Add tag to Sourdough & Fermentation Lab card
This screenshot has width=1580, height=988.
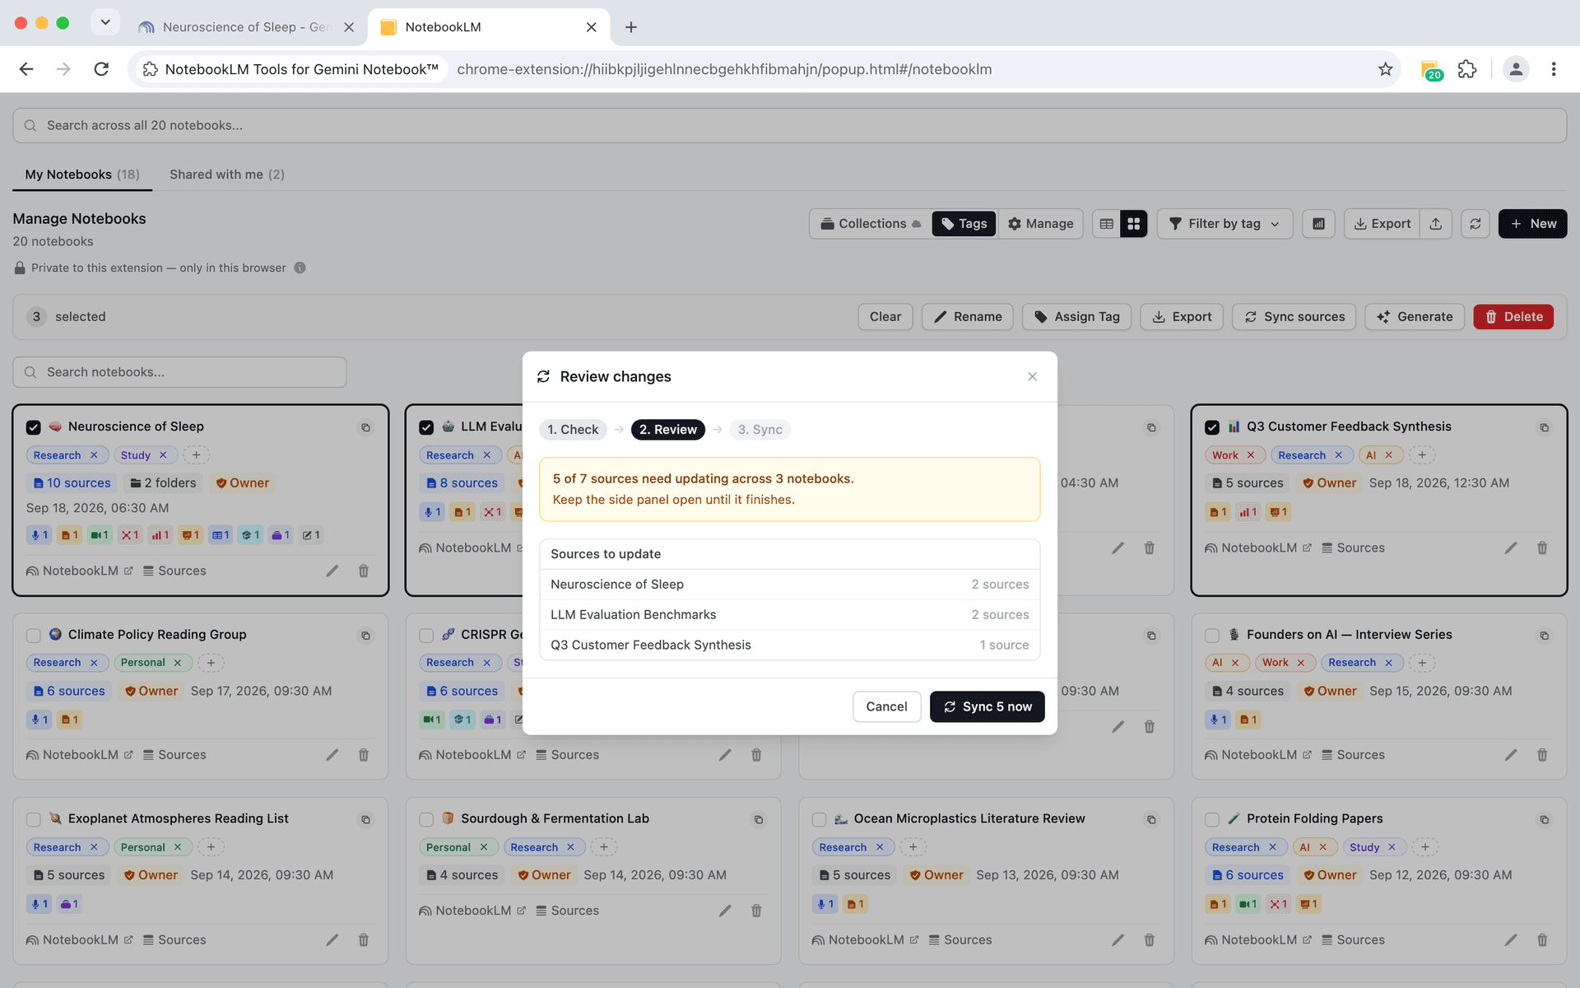click(604, 847)
